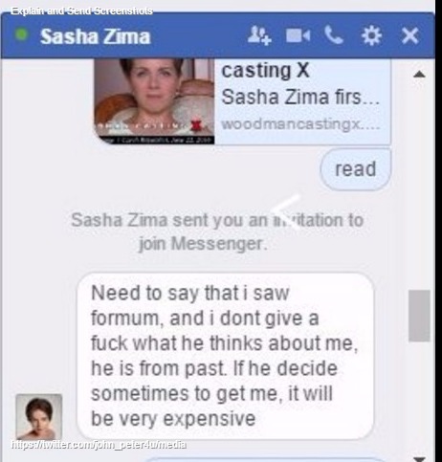Click the scroll down arrow in the chat
The width and height of the screenshot is (442, 462).
pyautogui.click(x=419, y=458)
